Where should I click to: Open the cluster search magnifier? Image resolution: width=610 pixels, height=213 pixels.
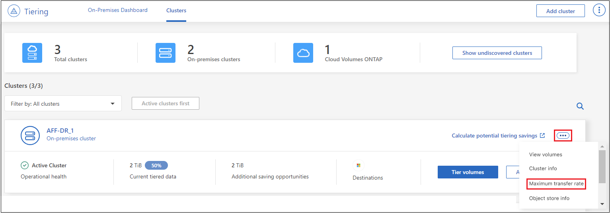[x=580, y=106]
